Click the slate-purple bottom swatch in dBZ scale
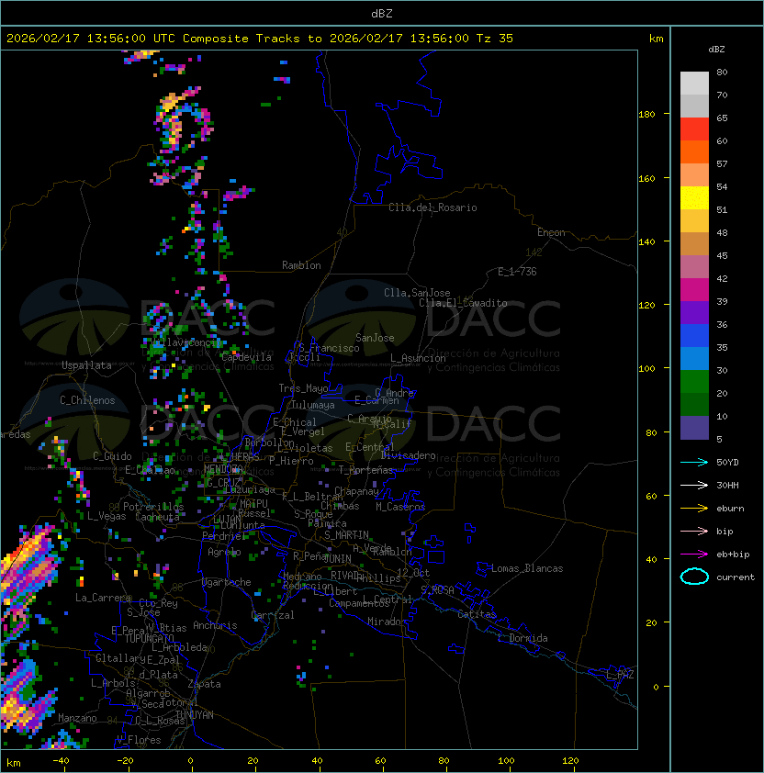 pyautogui.click(x=694, y=428)
